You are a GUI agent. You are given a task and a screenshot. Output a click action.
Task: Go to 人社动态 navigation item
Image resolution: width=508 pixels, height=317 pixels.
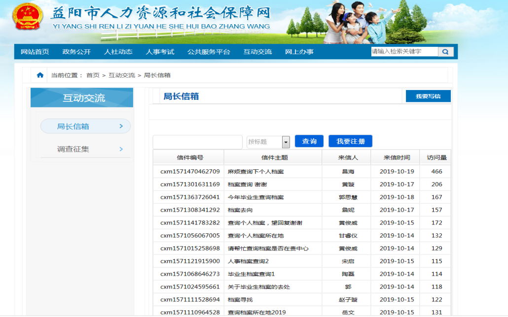[118, 52]
